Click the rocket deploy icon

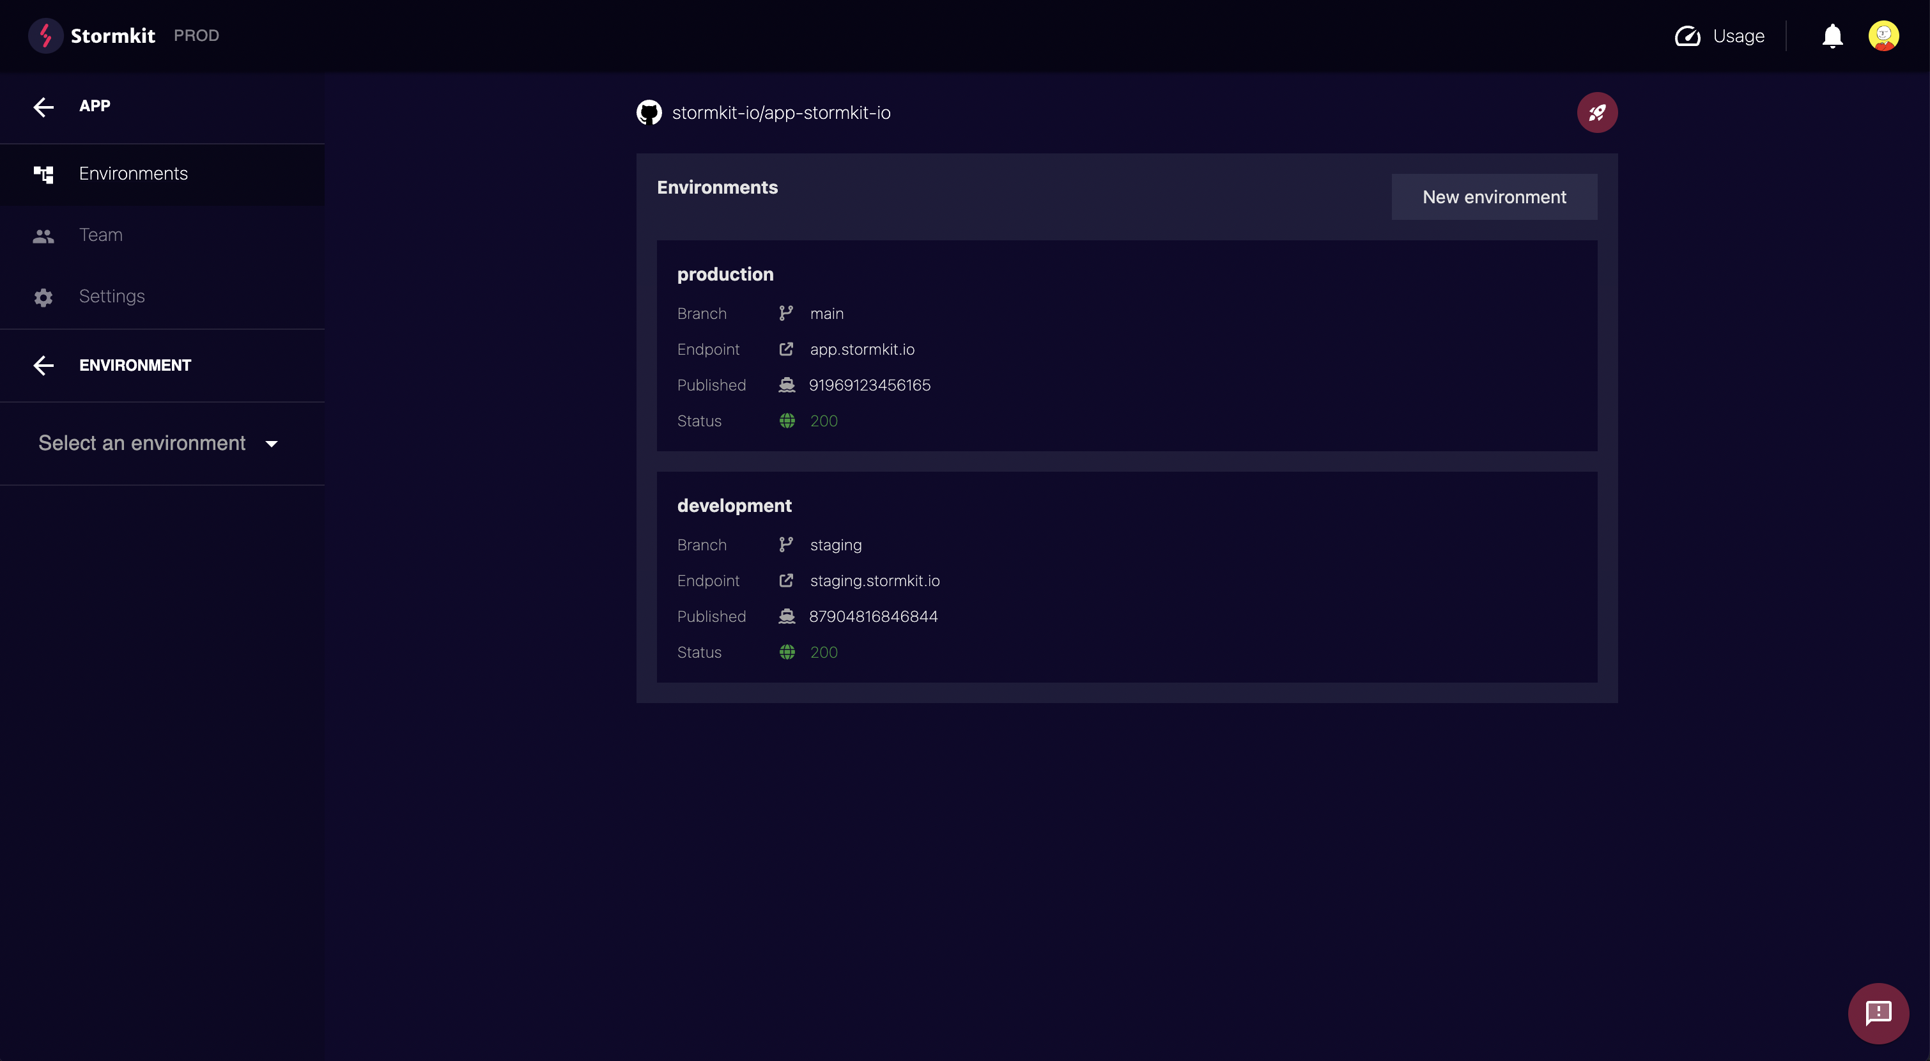pos(1597,112)
